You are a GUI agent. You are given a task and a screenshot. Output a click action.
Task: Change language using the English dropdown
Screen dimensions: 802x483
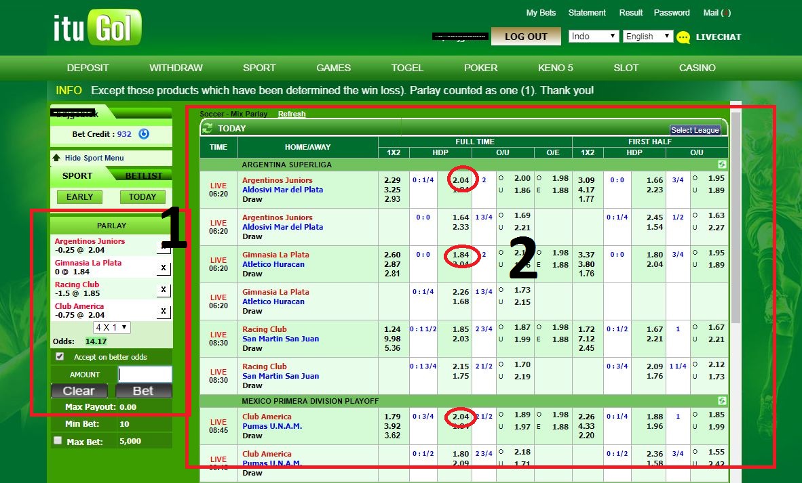pos(647,35)
